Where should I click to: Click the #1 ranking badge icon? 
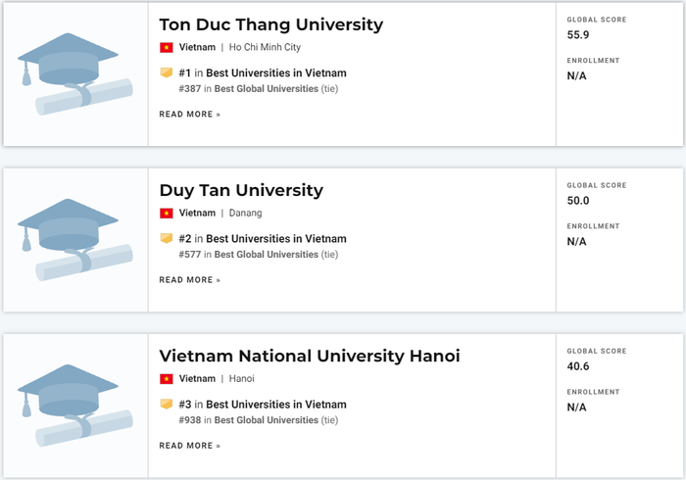(x=166, y=72)
